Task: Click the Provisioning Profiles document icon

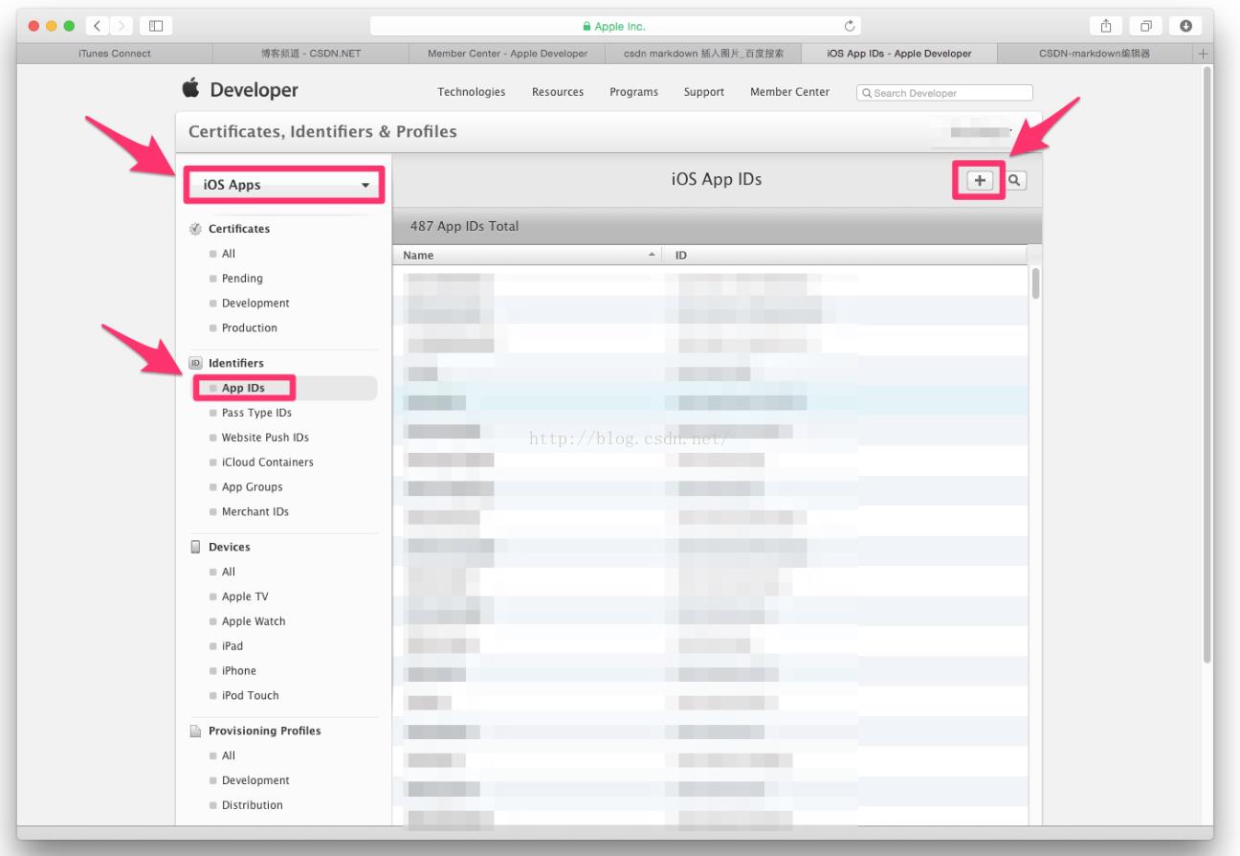Action: pos(195,731)
